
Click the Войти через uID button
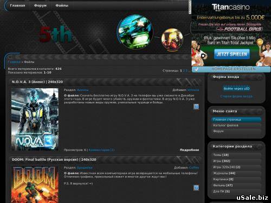click(236, 89)
